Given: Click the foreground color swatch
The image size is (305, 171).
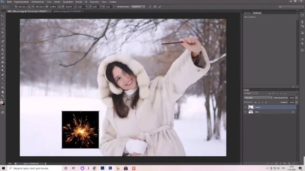Looking at the screenshot, I should tap(2, 103).
